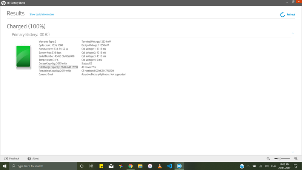The width and height of the screenshot is (302, 170).
Task: Click the Charged (100%) heading
Action: click(x=26, y=26)
